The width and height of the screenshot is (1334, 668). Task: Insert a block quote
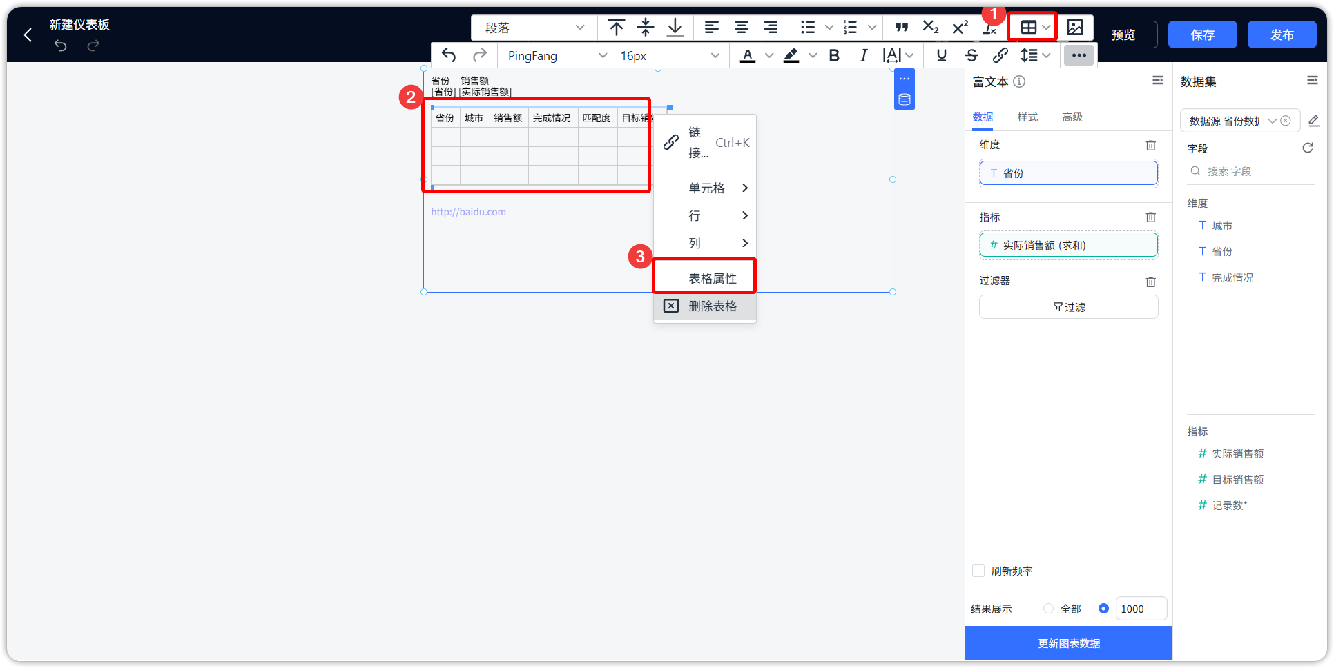point(902,28)
